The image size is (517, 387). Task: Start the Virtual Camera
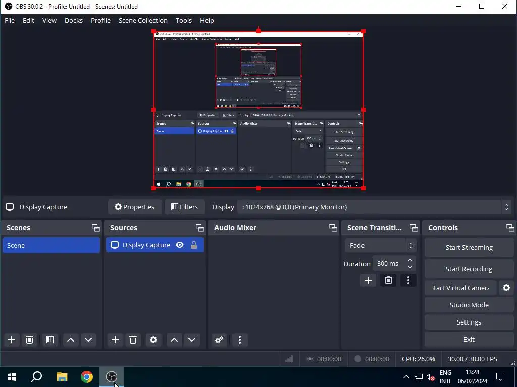[x=460, y=288]
